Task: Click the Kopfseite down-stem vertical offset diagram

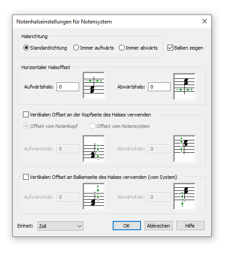Action: [x=184, y=148]
